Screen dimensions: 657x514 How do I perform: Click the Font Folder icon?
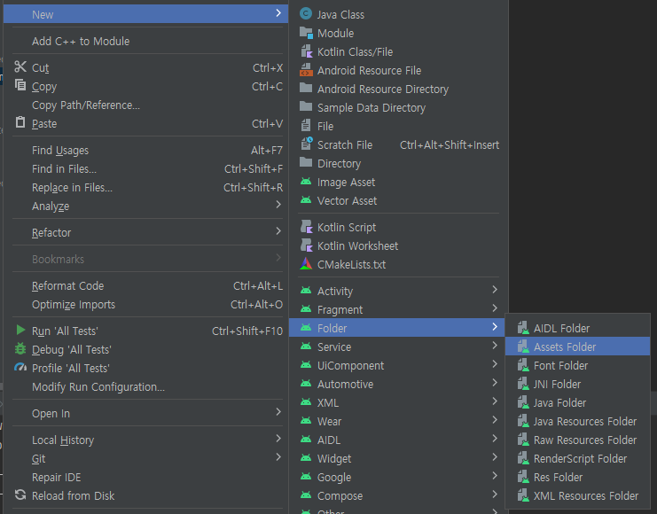[x=523, y=365]
